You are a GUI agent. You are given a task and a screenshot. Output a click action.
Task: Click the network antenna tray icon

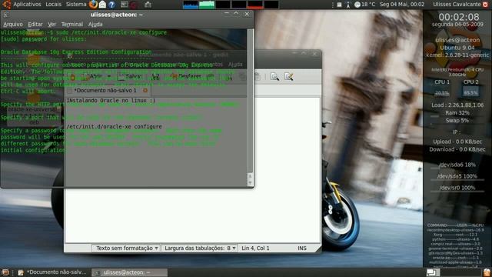coord(347,5)
